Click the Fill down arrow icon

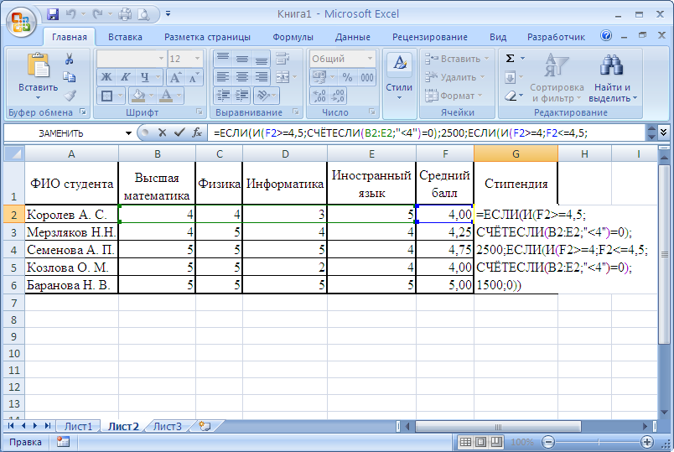511,77
